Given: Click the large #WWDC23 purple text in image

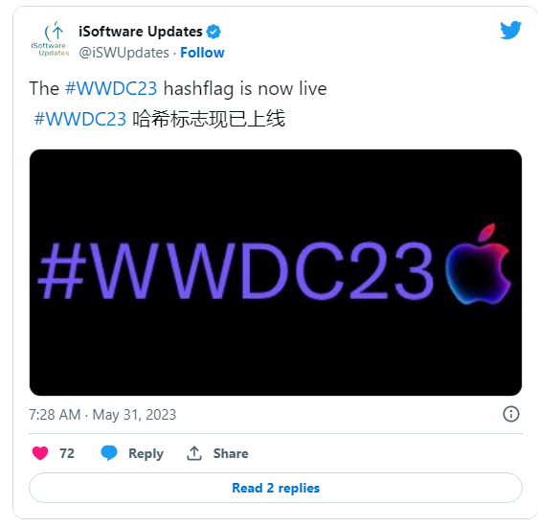Looking at the screenshot, I should pyautogui.click(x=235, y=270).
